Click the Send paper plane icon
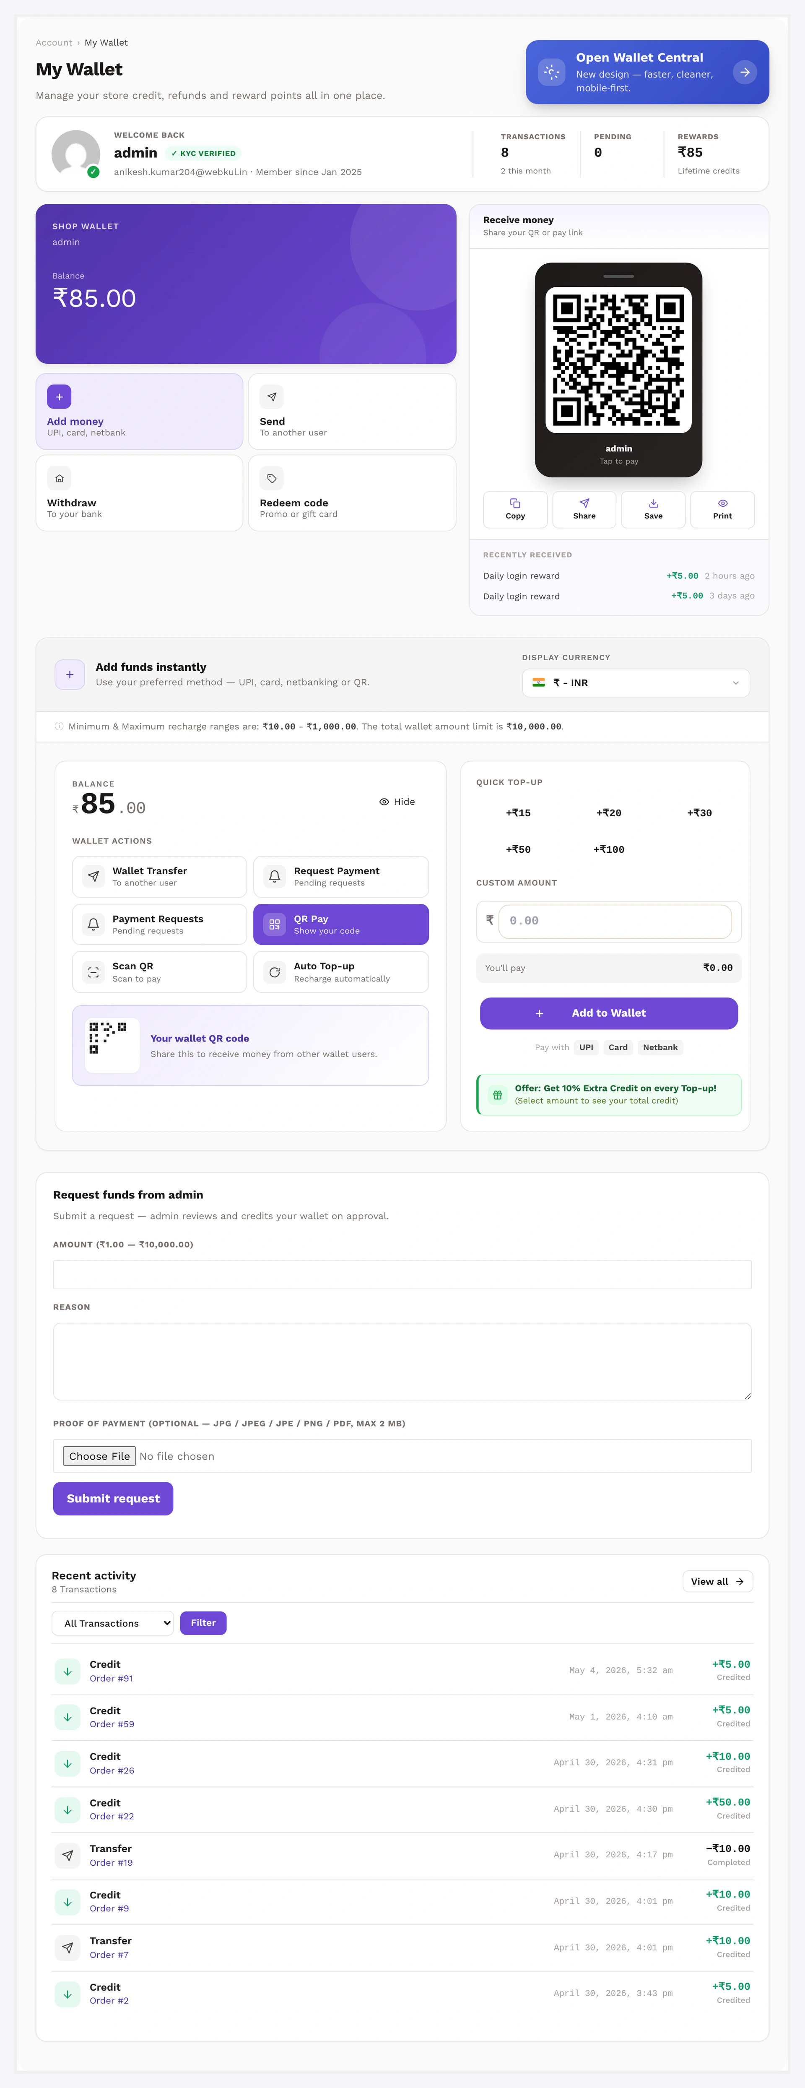This screenshot has width=805, height=2088. (272, 397)
